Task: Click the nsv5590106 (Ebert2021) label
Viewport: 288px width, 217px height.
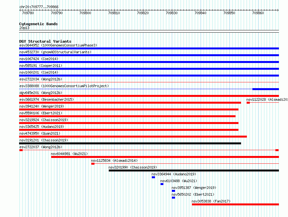Action: tap(41, 113)
